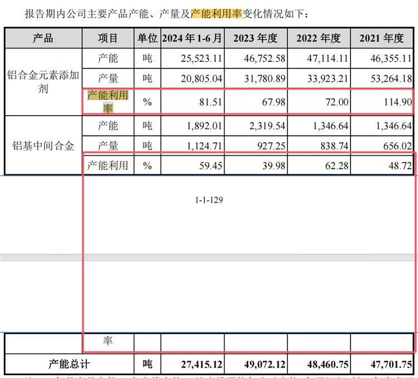Click the utilization value 48.72
The image size is (418, 378).
(x=400, y=166)
